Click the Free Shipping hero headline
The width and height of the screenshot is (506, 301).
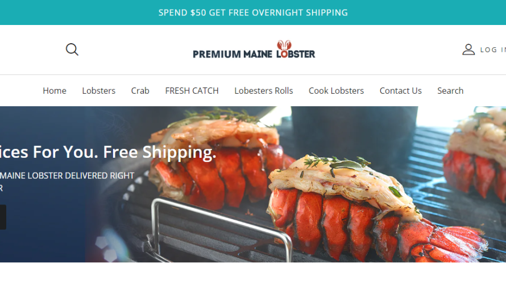(x=107, y=152)
